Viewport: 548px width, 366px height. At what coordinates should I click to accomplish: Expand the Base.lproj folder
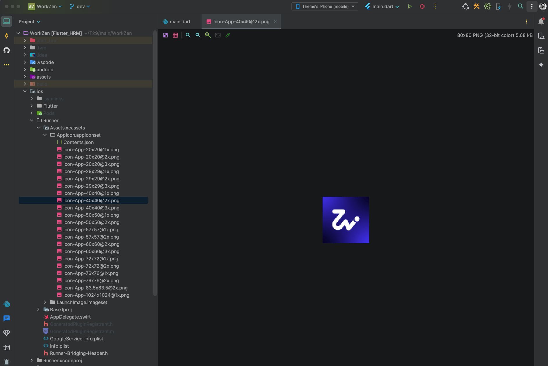[x=38, y=310]
